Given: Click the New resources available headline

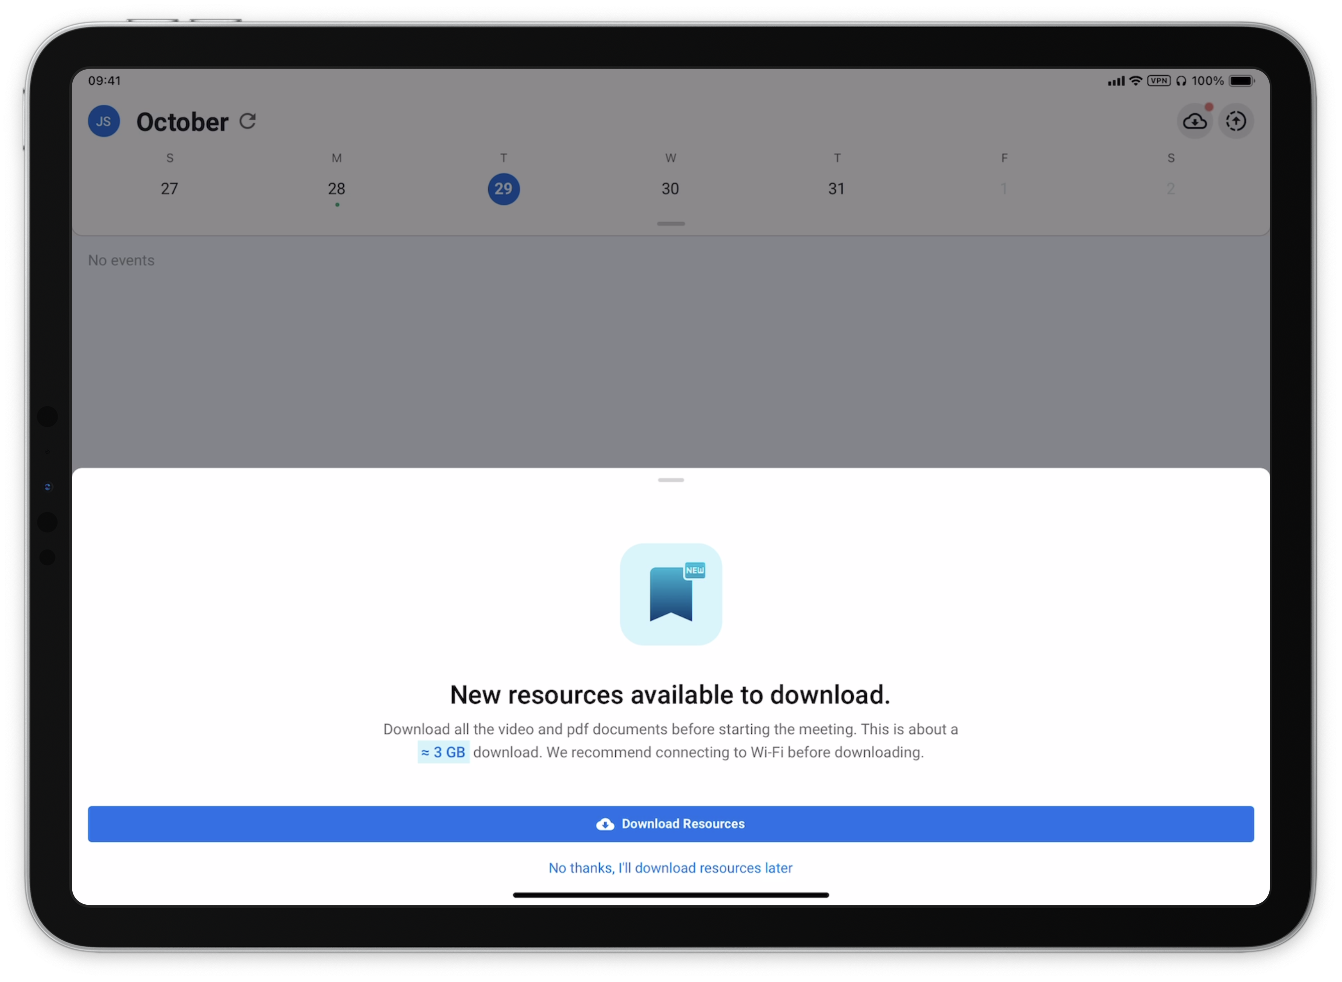Looking at the screenshot, I should click(670, 694).
